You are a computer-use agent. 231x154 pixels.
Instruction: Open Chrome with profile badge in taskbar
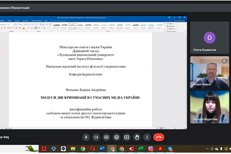pyautogui.click(x=122, y=149)
